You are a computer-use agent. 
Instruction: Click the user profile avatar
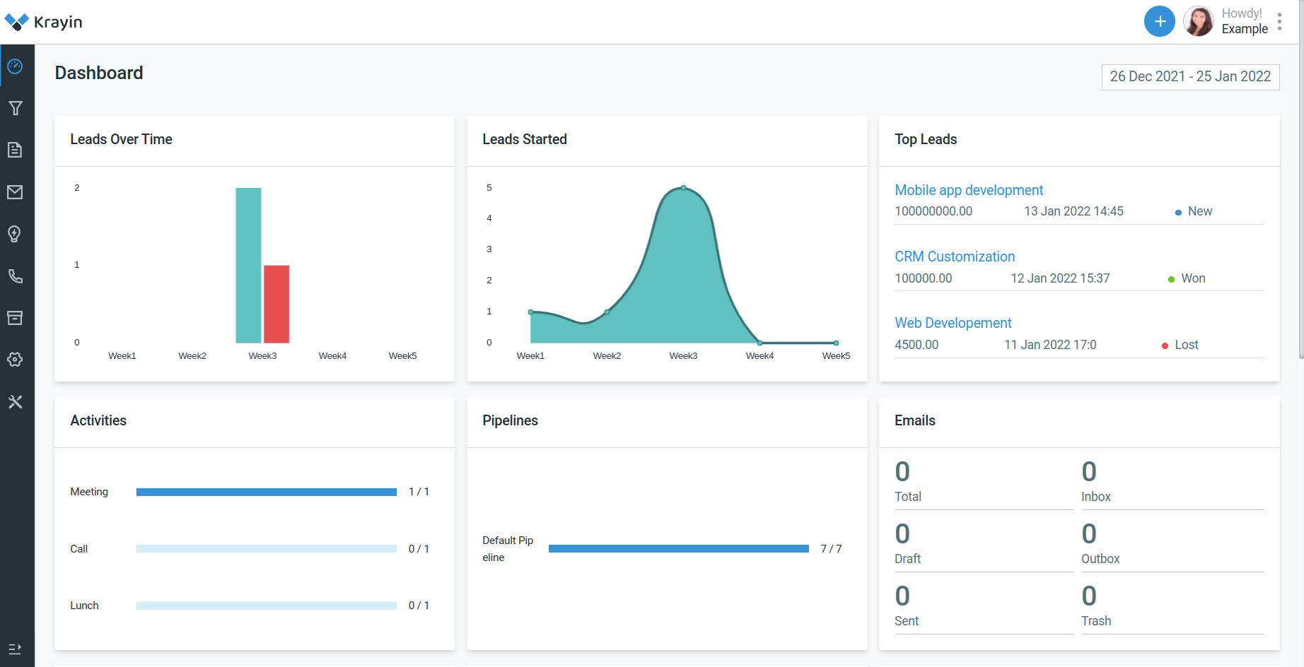coord(1198,22)
